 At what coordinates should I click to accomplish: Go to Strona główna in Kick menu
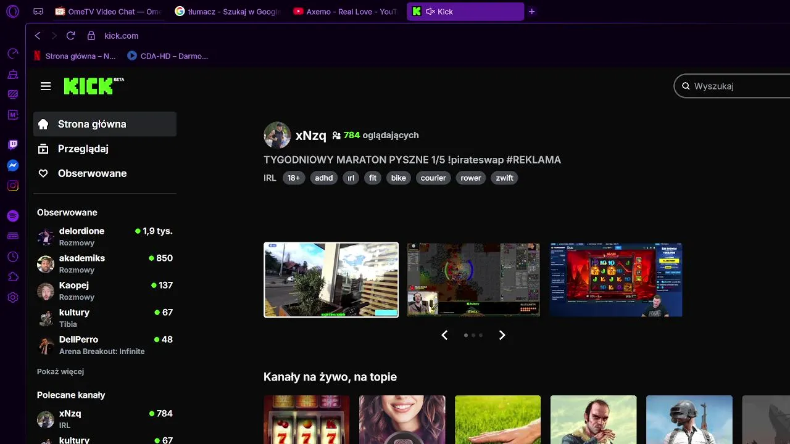click(105, 124)
